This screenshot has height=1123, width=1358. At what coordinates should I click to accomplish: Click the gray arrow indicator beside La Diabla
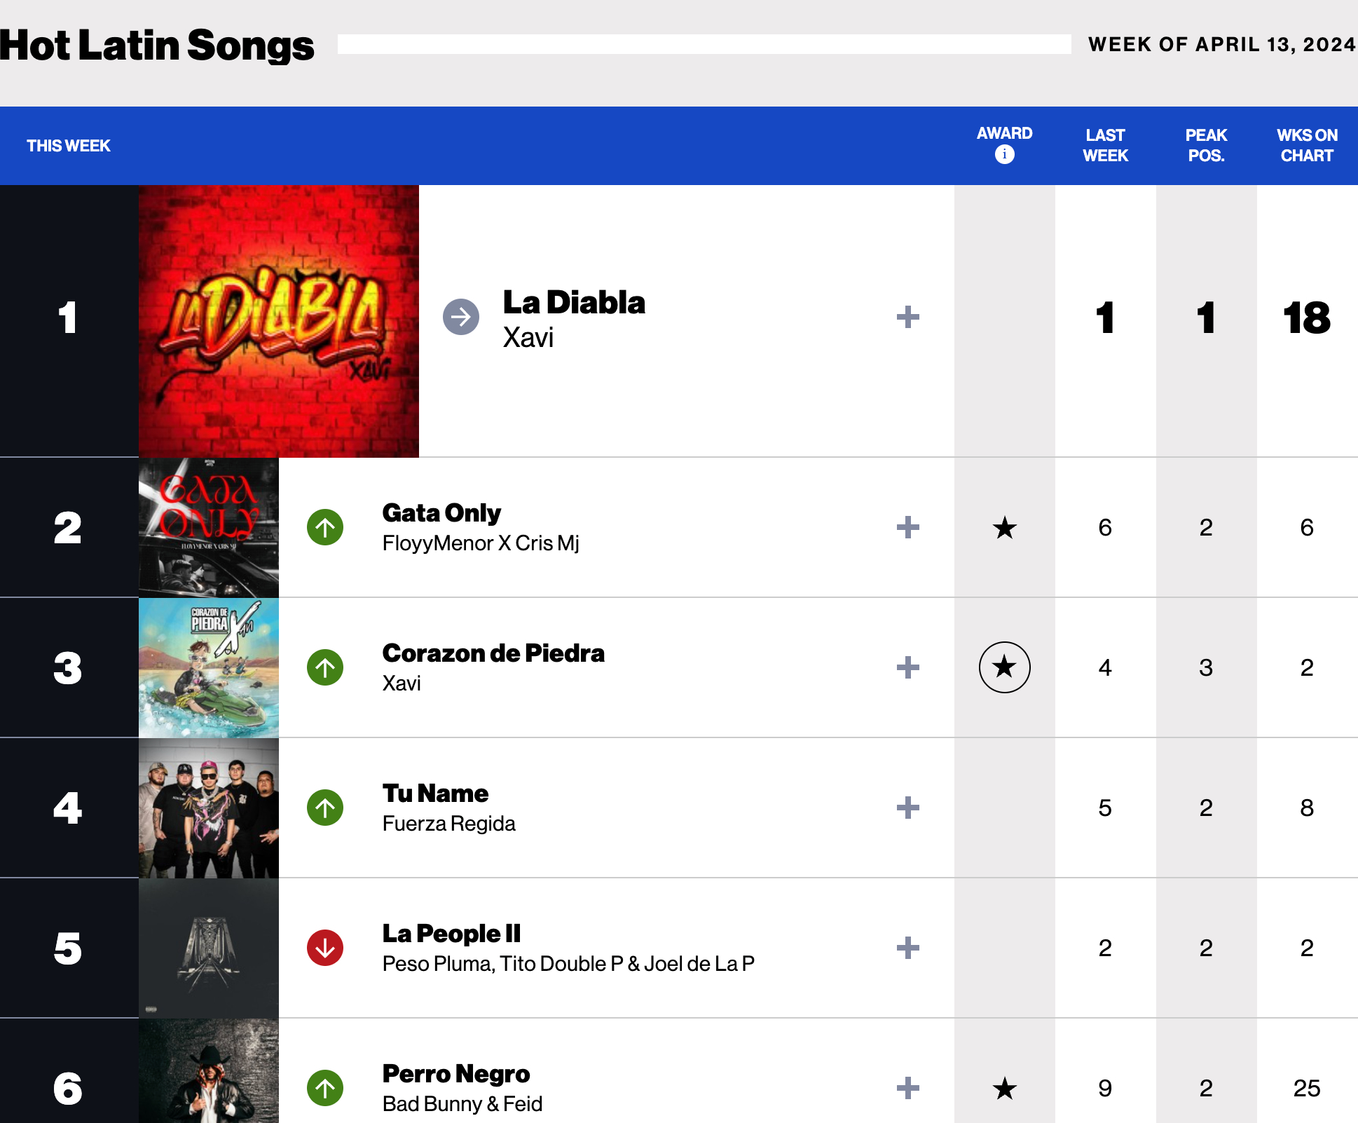[460, 317]
